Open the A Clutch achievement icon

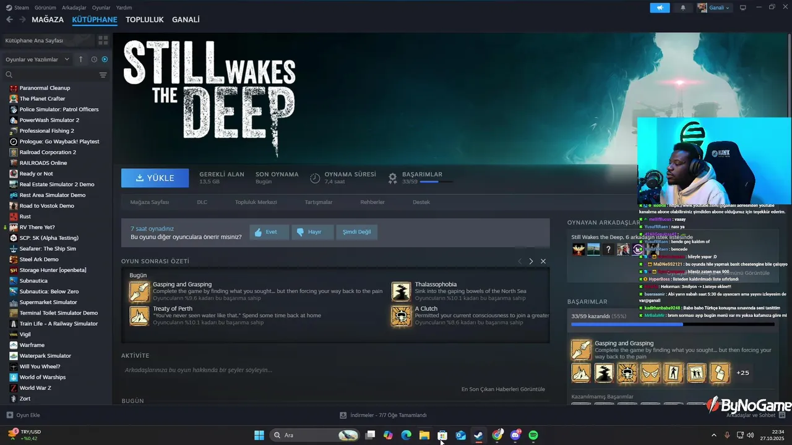pyautogui.click(x=401, y=316)
